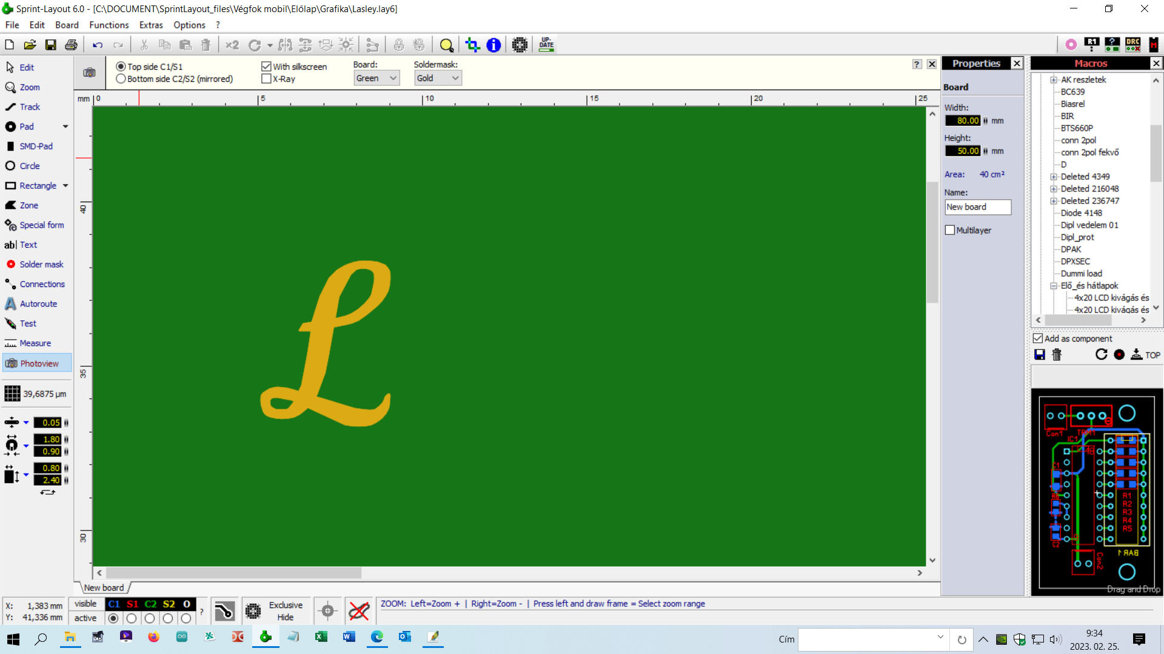Choose the Zone tool

pos(28,205)
